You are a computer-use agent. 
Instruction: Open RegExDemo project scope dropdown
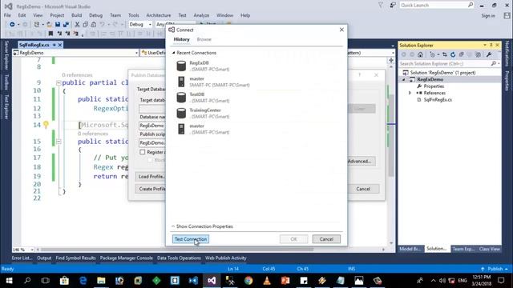[x=75, y=53]
